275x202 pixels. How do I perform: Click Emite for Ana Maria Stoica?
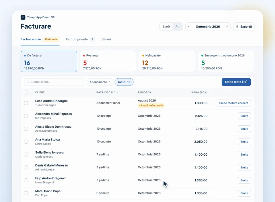coord(244,142)
